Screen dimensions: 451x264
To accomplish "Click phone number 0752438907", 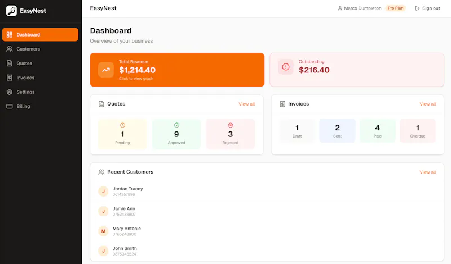I will tap(124, 214).
